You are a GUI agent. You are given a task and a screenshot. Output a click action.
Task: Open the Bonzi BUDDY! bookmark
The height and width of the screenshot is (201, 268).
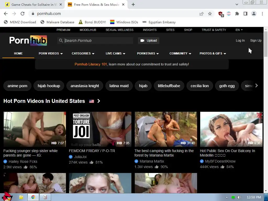pos(92,22)
